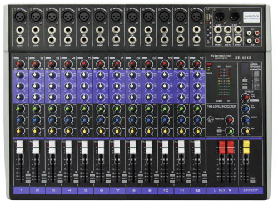Click the yellow EFFECT fader
Screen dimensions: 278x202
(246, 147)
